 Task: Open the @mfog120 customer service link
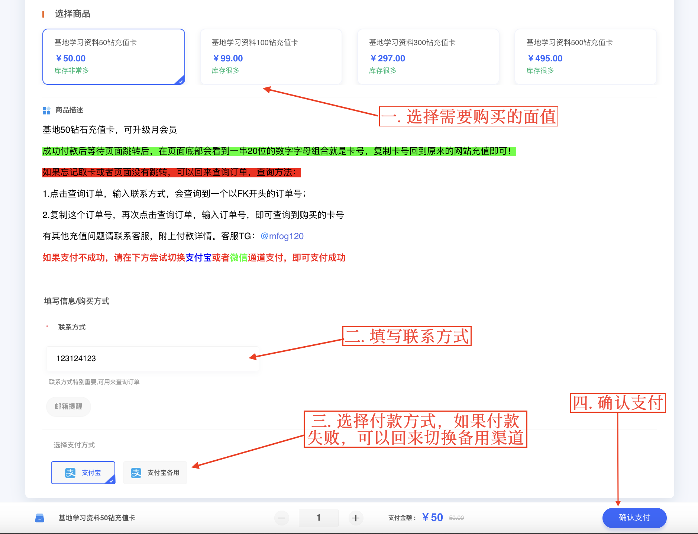(282, 236)
